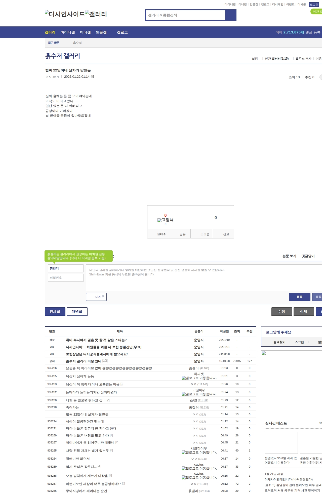Click the comment count [108] on the notice
Screen dimensions: 322x493
click(x=105, y=361)
